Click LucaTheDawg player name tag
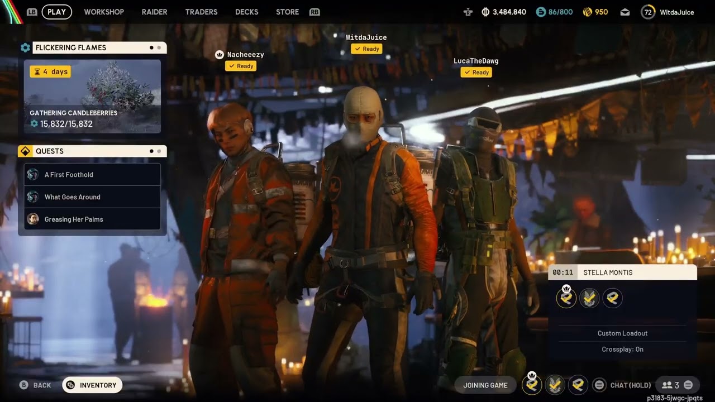Screen dimensions: 715x402 pos(476,61)
